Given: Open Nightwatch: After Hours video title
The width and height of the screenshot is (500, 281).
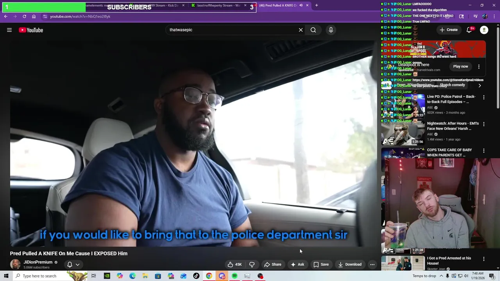Looking at the screenshot, I should (x=453, y=126).
